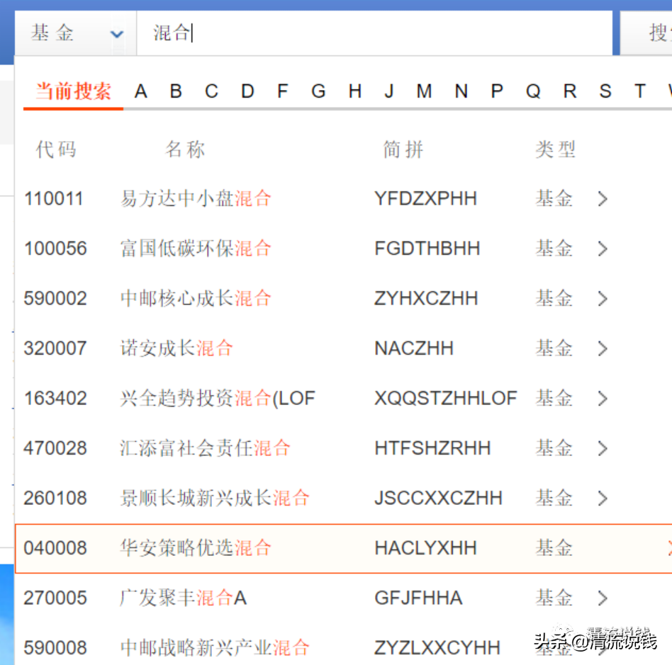This screenshot has width=672, height=665.
Task: Open arrow for 诺安成长混合 row
Action: (x=603, y=348)
